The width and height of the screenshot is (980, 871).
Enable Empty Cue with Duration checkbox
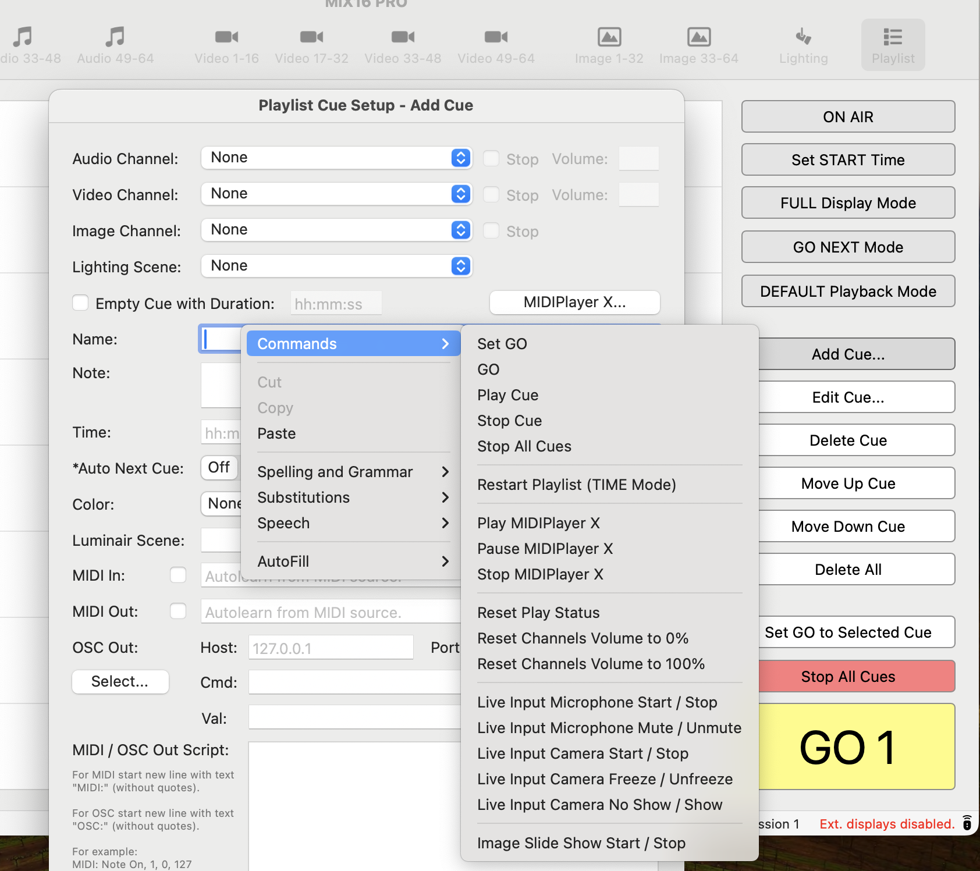(x=80, y=303)
